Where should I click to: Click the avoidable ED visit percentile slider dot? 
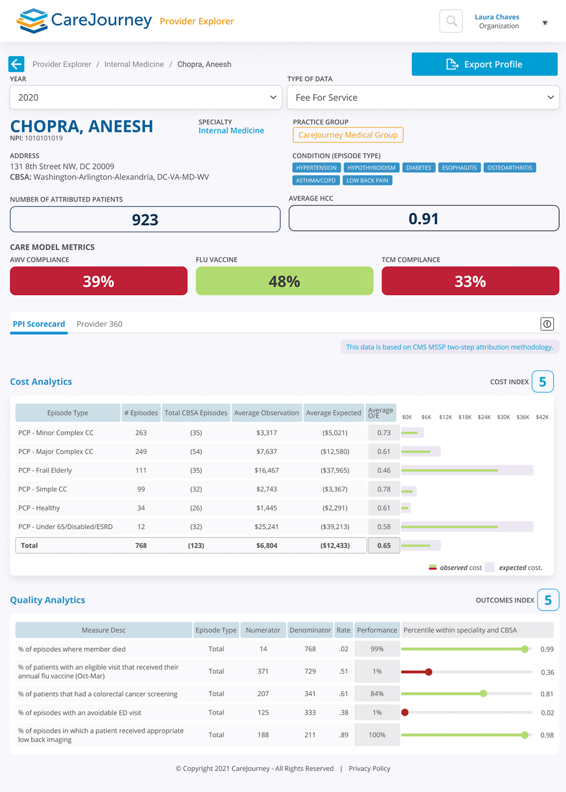[405, 712]
